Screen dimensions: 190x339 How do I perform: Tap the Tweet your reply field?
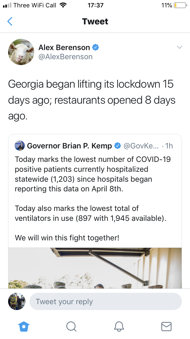(x=106, y=302)
